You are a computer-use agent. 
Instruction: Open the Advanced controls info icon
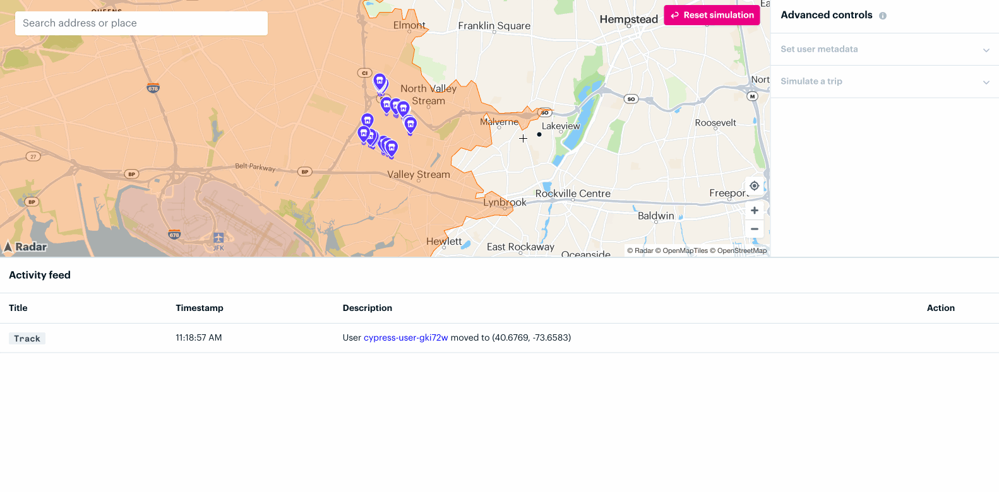click(x=883, y=16)
